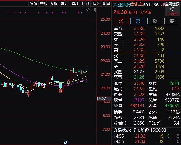
Task: Click the 卖五 volume 1882
Action: click(160, 29)
